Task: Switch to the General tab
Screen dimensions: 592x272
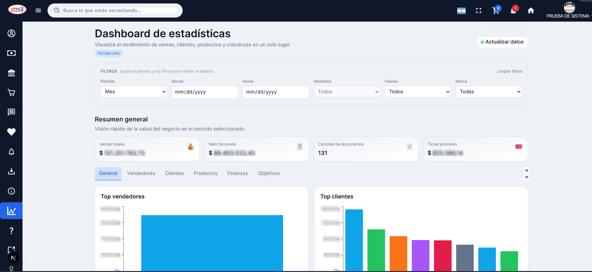Action: 108,173
